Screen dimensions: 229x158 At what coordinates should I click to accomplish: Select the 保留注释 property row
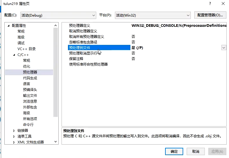[x=76, y=59]
